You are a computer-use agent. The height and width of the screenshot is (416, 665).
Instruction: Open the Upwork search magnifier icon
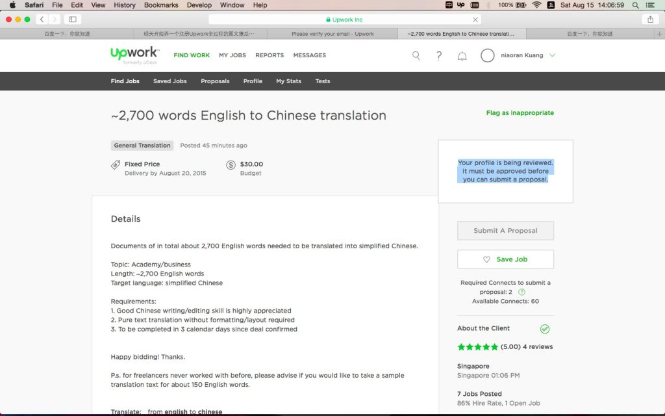(x=416, y=56)
